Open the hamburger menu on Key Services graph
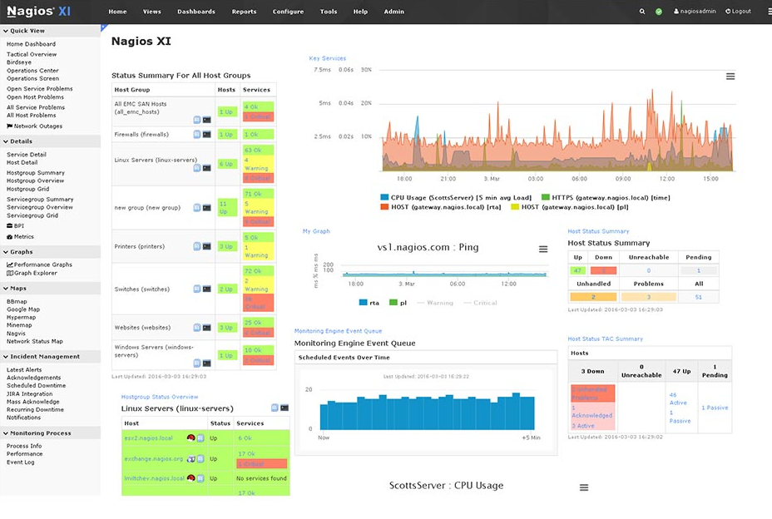Screen dimensions: 772x519 coord(730,75)
